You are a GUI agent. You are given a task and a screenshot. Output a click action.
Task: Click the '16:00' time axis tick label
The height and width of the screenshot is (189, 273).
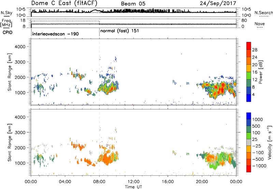(168, 182)
